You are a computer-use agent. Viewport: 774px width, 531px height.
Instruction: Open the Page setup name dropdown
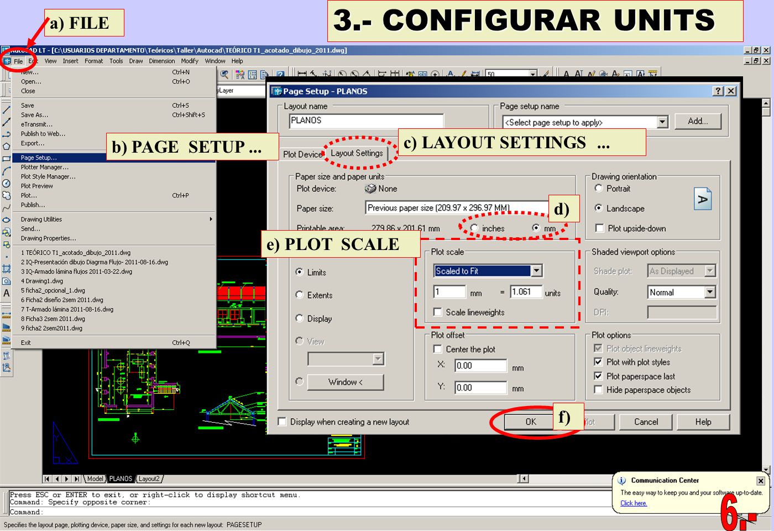click(662, 122)
